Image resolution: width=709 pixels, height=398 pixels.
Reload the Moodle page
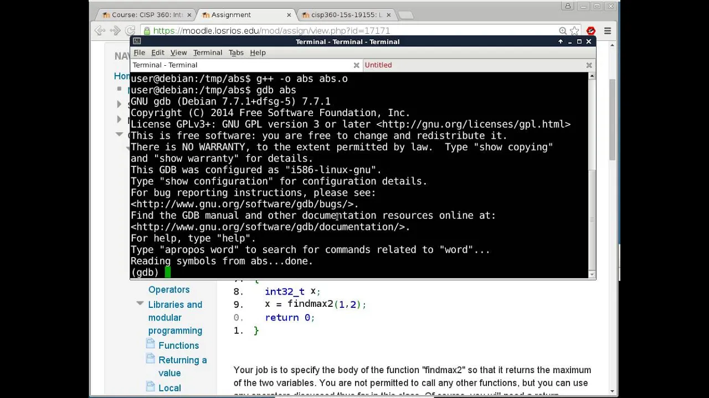tap(130, 31)
